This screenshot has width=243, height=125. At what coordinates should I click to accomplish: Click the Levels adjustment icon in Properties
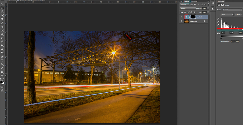pyautogui.click(x=219, y=5)
